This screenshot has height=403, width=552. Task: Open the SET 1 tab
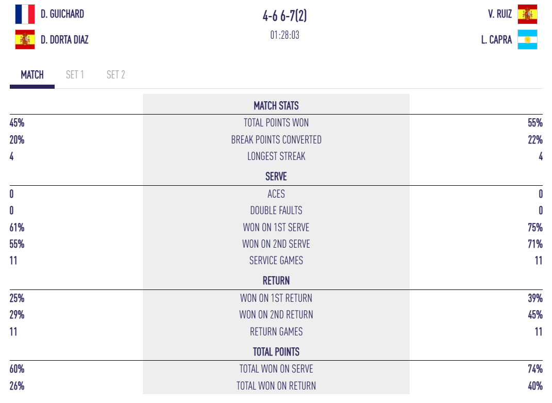pos(75,75)
